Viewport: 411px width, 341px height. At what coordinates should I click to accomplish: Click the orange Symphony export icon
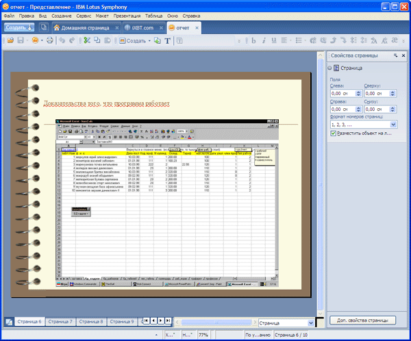coord(35,40)
